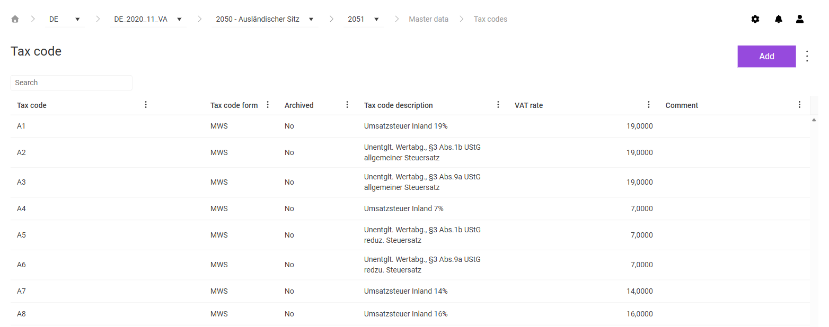Click scrollbar up arrow of table

[814, 120]
